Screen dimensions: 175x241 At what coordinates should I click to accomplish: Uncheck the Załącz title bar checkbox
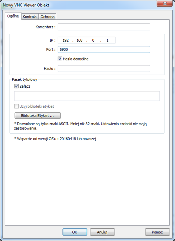click(x=16, y=86)
